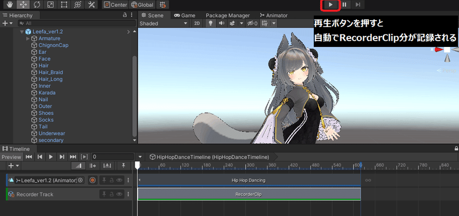The image size is (459, 216).
Task: Select Karada object in Hierarchy
Action: click(47, 93)
